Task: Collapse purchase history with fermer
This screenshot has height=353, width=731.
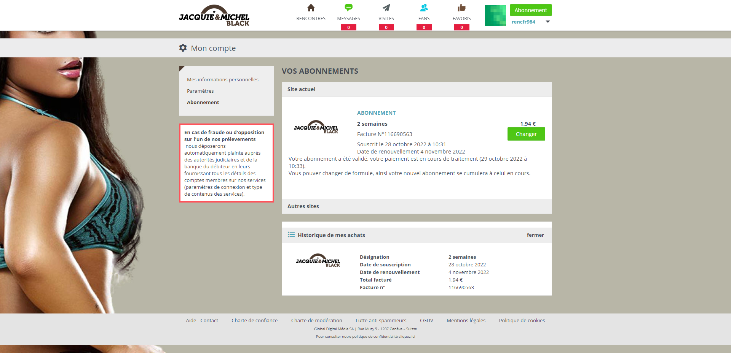Action: 535,235
